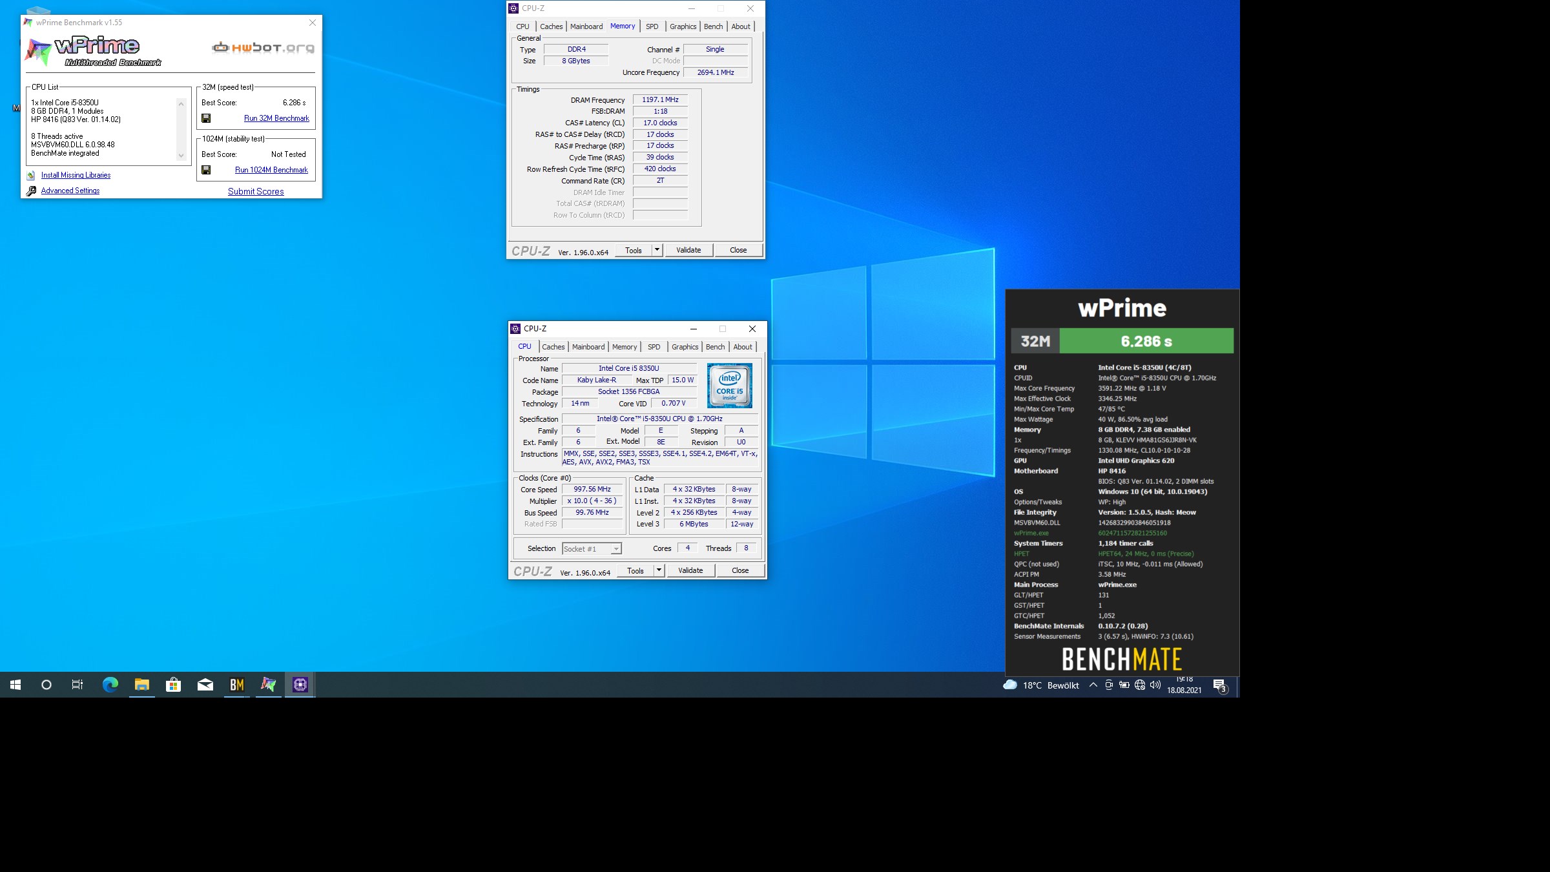This screenshot has height=872, width=1550.
Task: Open SPD tab in upper CPU-Z window
Action: 652,26
